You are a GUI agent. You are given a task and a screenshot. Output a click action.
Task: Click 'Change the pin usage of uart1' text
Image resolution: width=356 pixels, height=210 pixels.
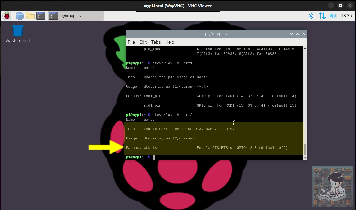[x=176, y=77]
